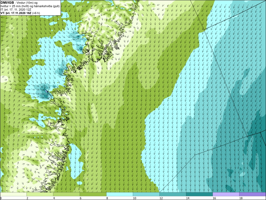Click the 18+ m/s purple legend swatch
266x200 pixels.
pos(252,194)
